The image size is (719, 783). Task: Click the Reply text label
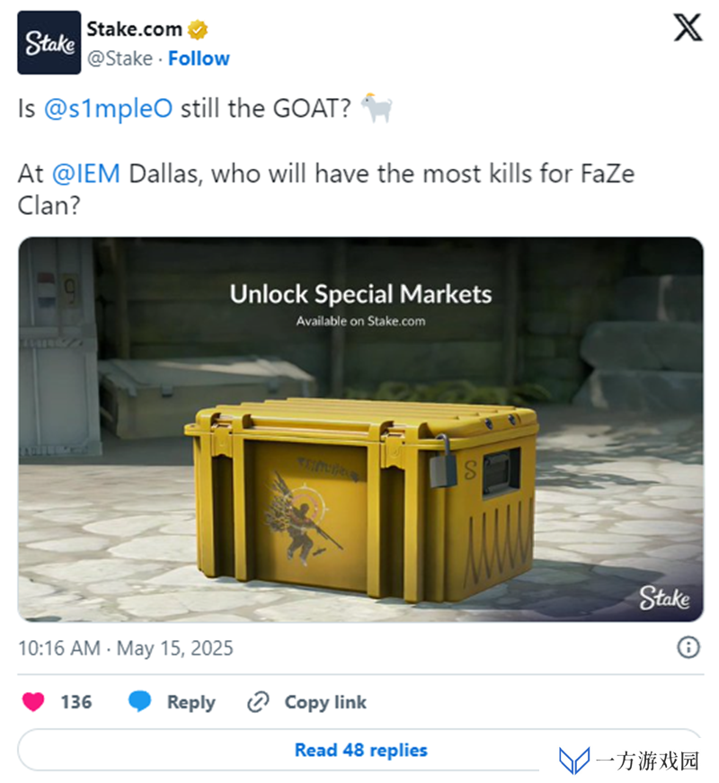click(191, 702)
